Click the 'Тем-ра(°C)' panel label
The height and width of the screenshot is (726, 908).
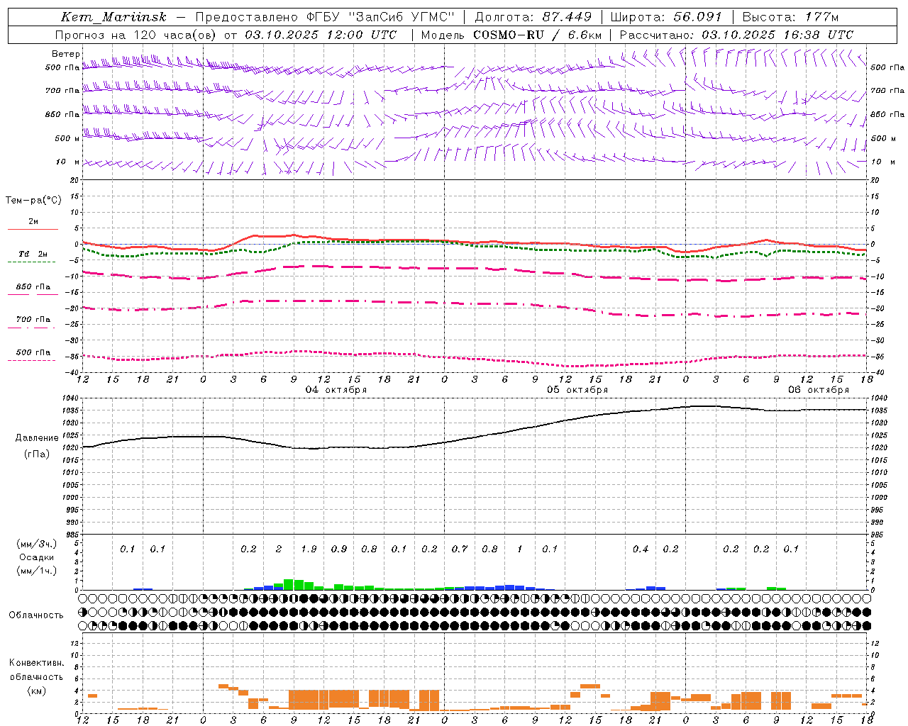33,201
